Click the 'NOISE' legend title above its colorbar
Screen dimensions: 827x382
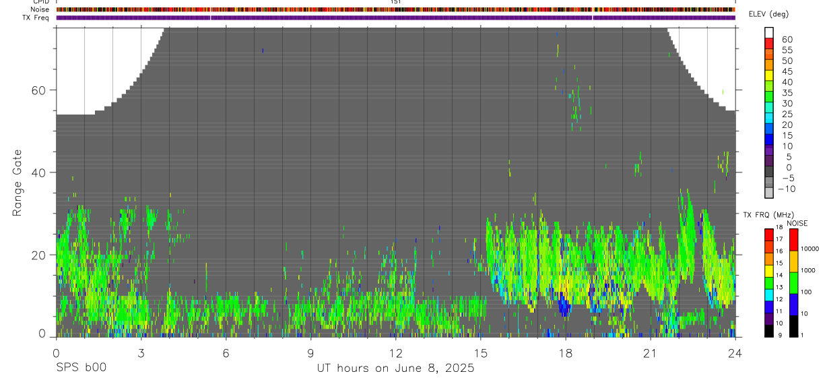pyautogui.click(x=797, y=223)
